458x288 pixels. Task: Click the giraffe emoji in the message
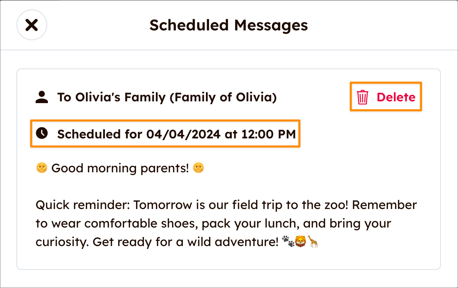point(313,242)
